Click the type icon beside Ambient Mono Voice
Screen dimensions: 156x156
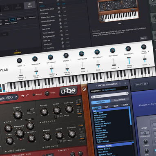point(60,16)
